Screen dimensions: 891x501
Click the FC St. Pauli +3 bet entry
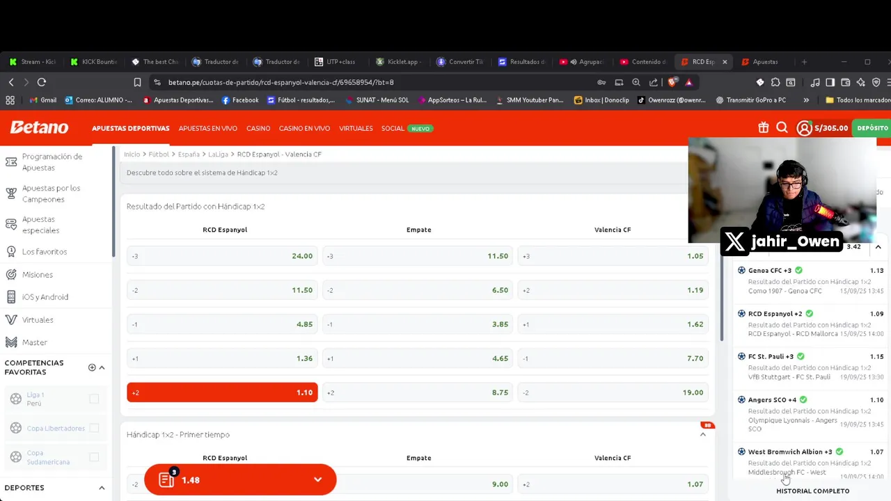coord(811,367)
